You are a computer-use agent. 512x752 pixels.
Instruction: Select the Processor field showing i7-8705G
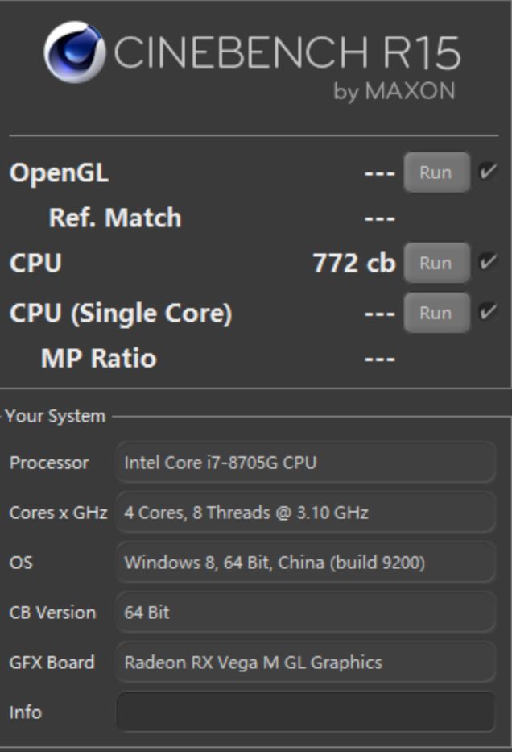point(306,463)
